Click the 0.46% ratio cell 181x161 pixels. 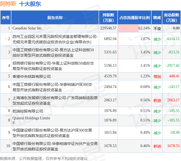pyautogui.click(x=134, y=146)
